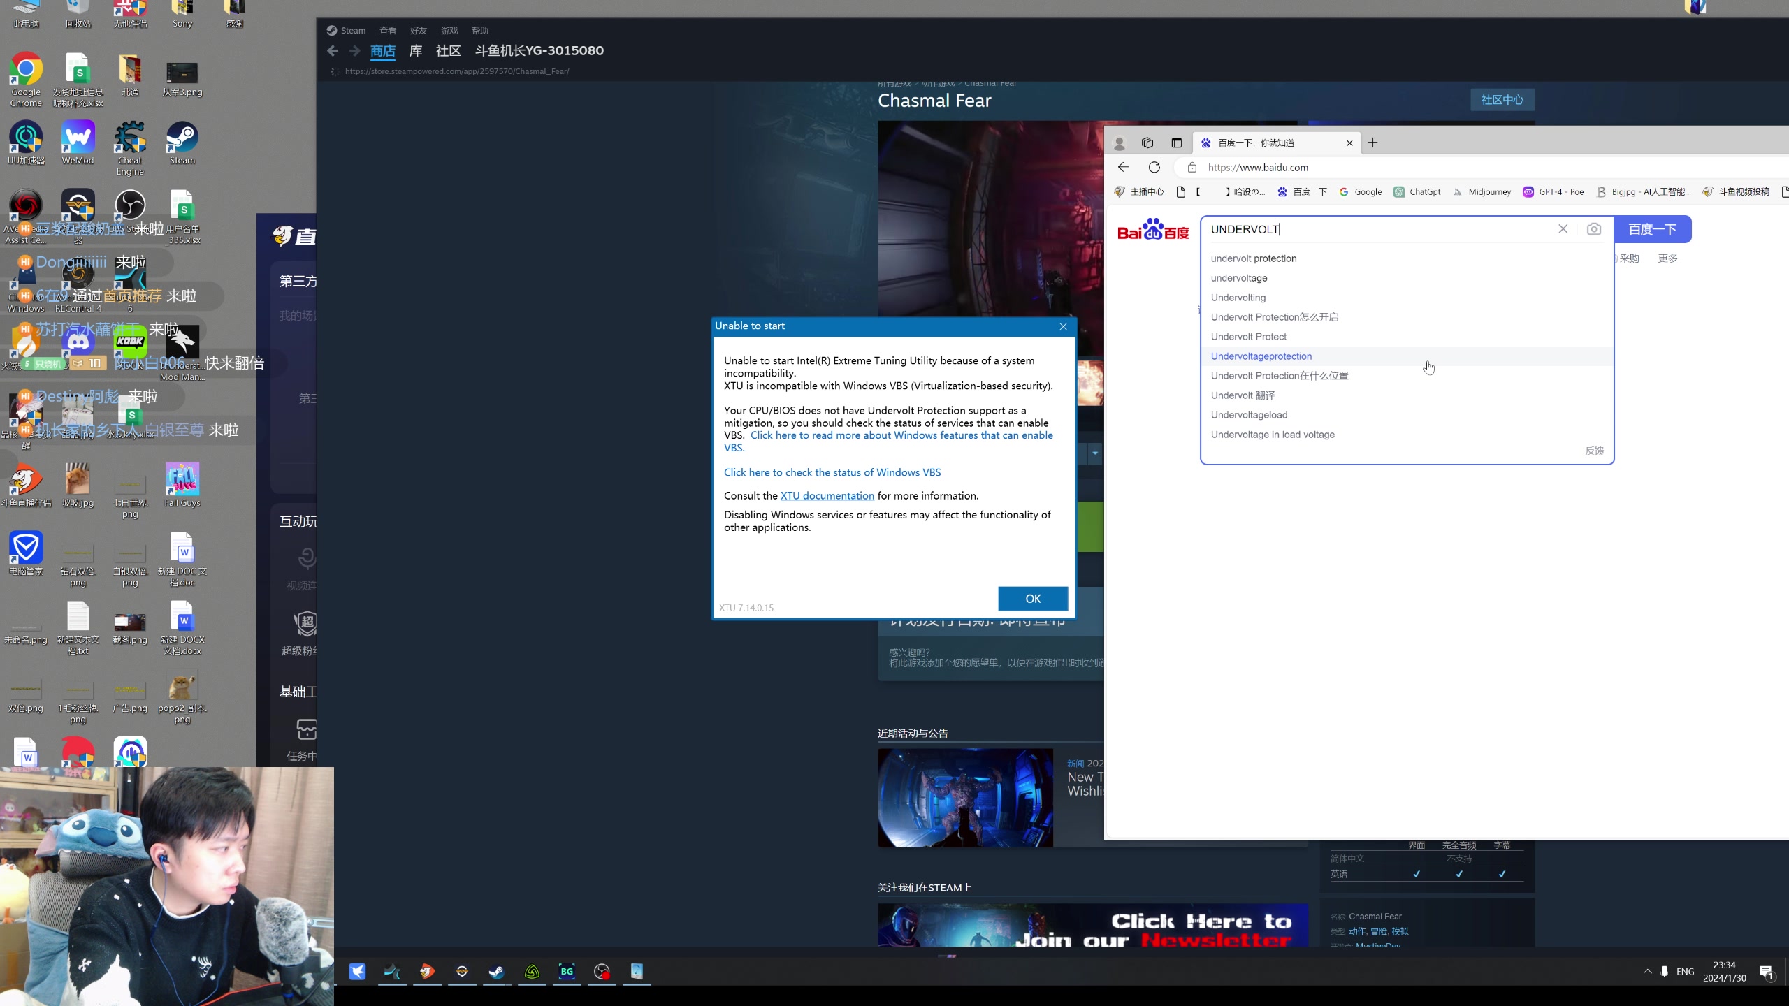Open Steam from the taskbar
This screenshot has height=1006, width=1789.
[497, 971]
